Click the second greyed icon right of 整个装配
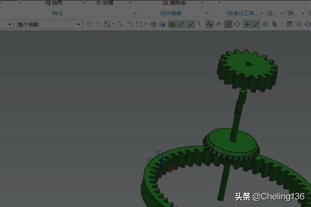Viewport: 311px width, 207px height. pyautogui.click(x=98, y=24)
